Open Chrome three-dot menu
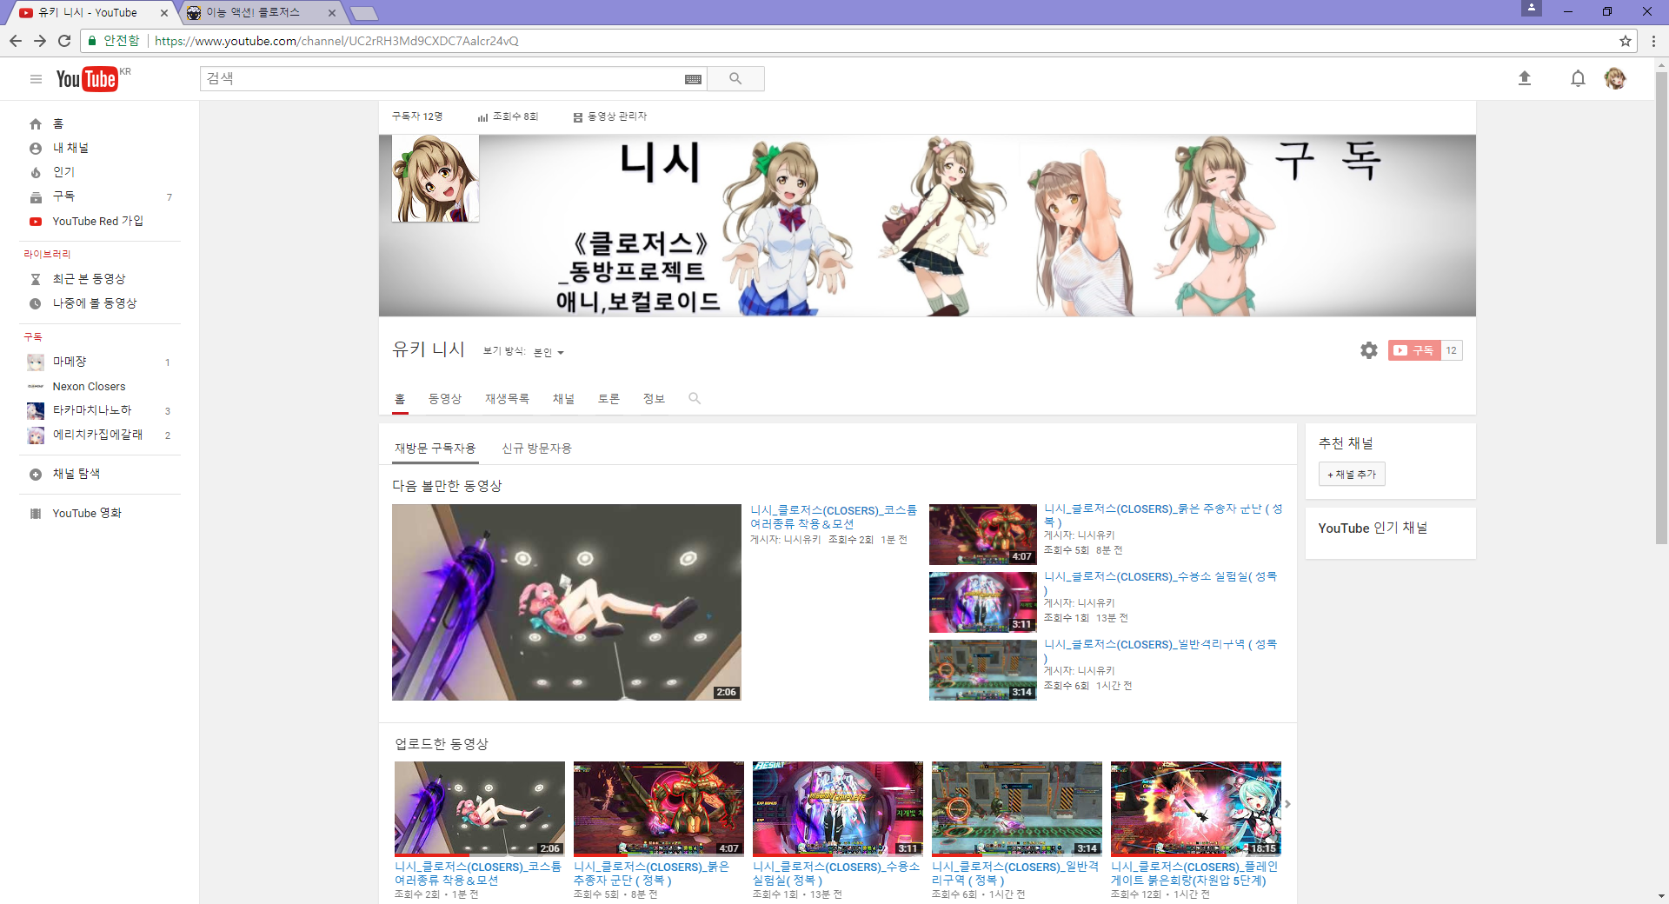Viewport: 1669px width, 904px height. pos(1653,41)
